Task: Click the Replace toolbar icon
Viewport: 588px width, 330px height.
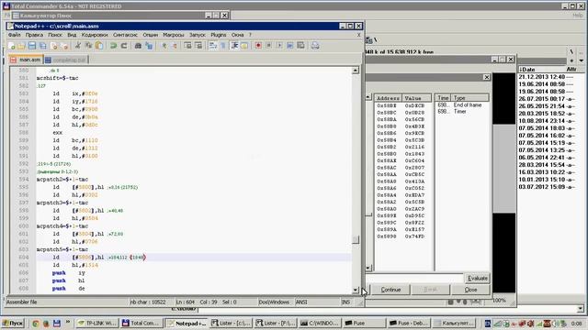Action: tap(149, 46)
